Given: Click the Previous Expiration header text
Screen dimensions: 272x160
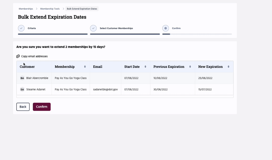Looking at the screenshot, I should click(x=169, y=67).
